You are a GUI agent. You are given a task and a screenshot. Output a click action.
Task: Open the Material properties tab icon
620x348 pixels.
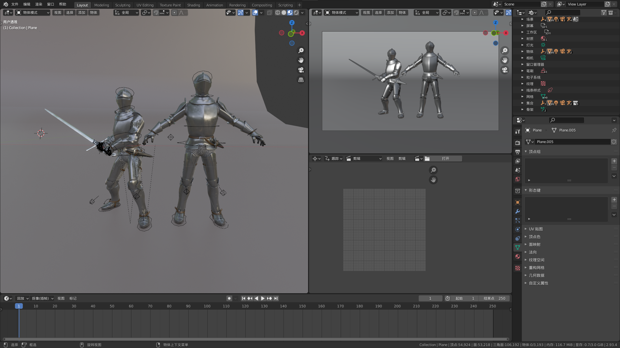[x=518, y=256]
